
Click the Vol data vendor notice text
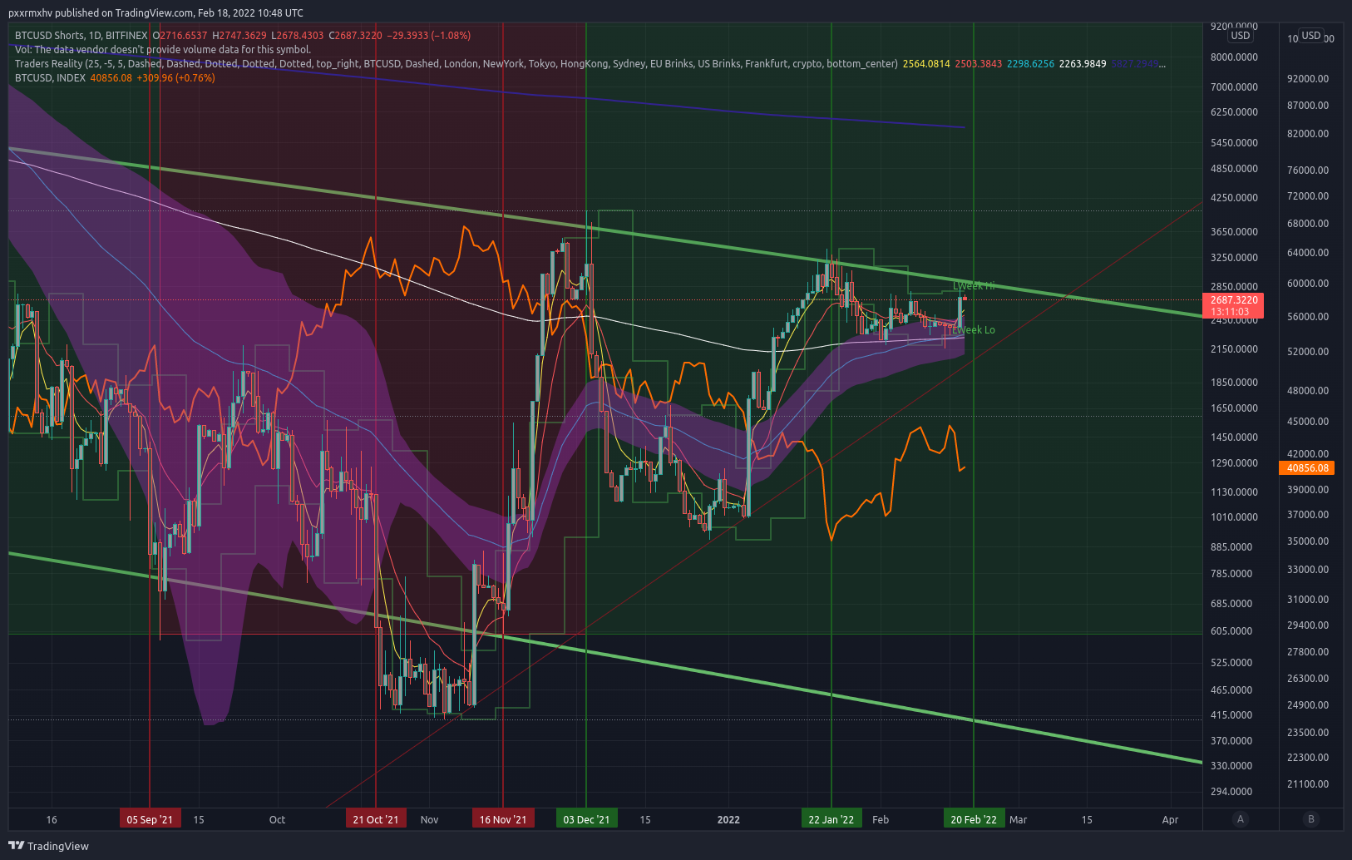tap(163, 50)
